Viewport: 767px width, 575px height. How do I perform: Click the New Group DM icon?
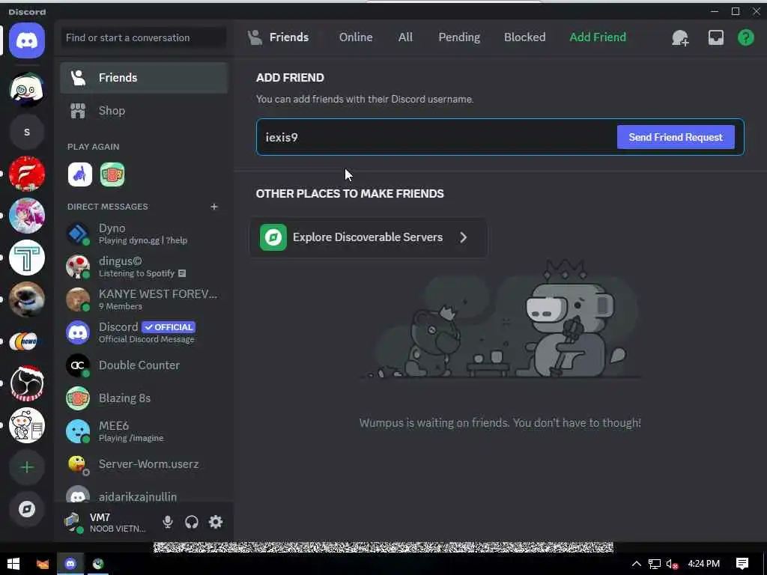[x=680, y=37]
